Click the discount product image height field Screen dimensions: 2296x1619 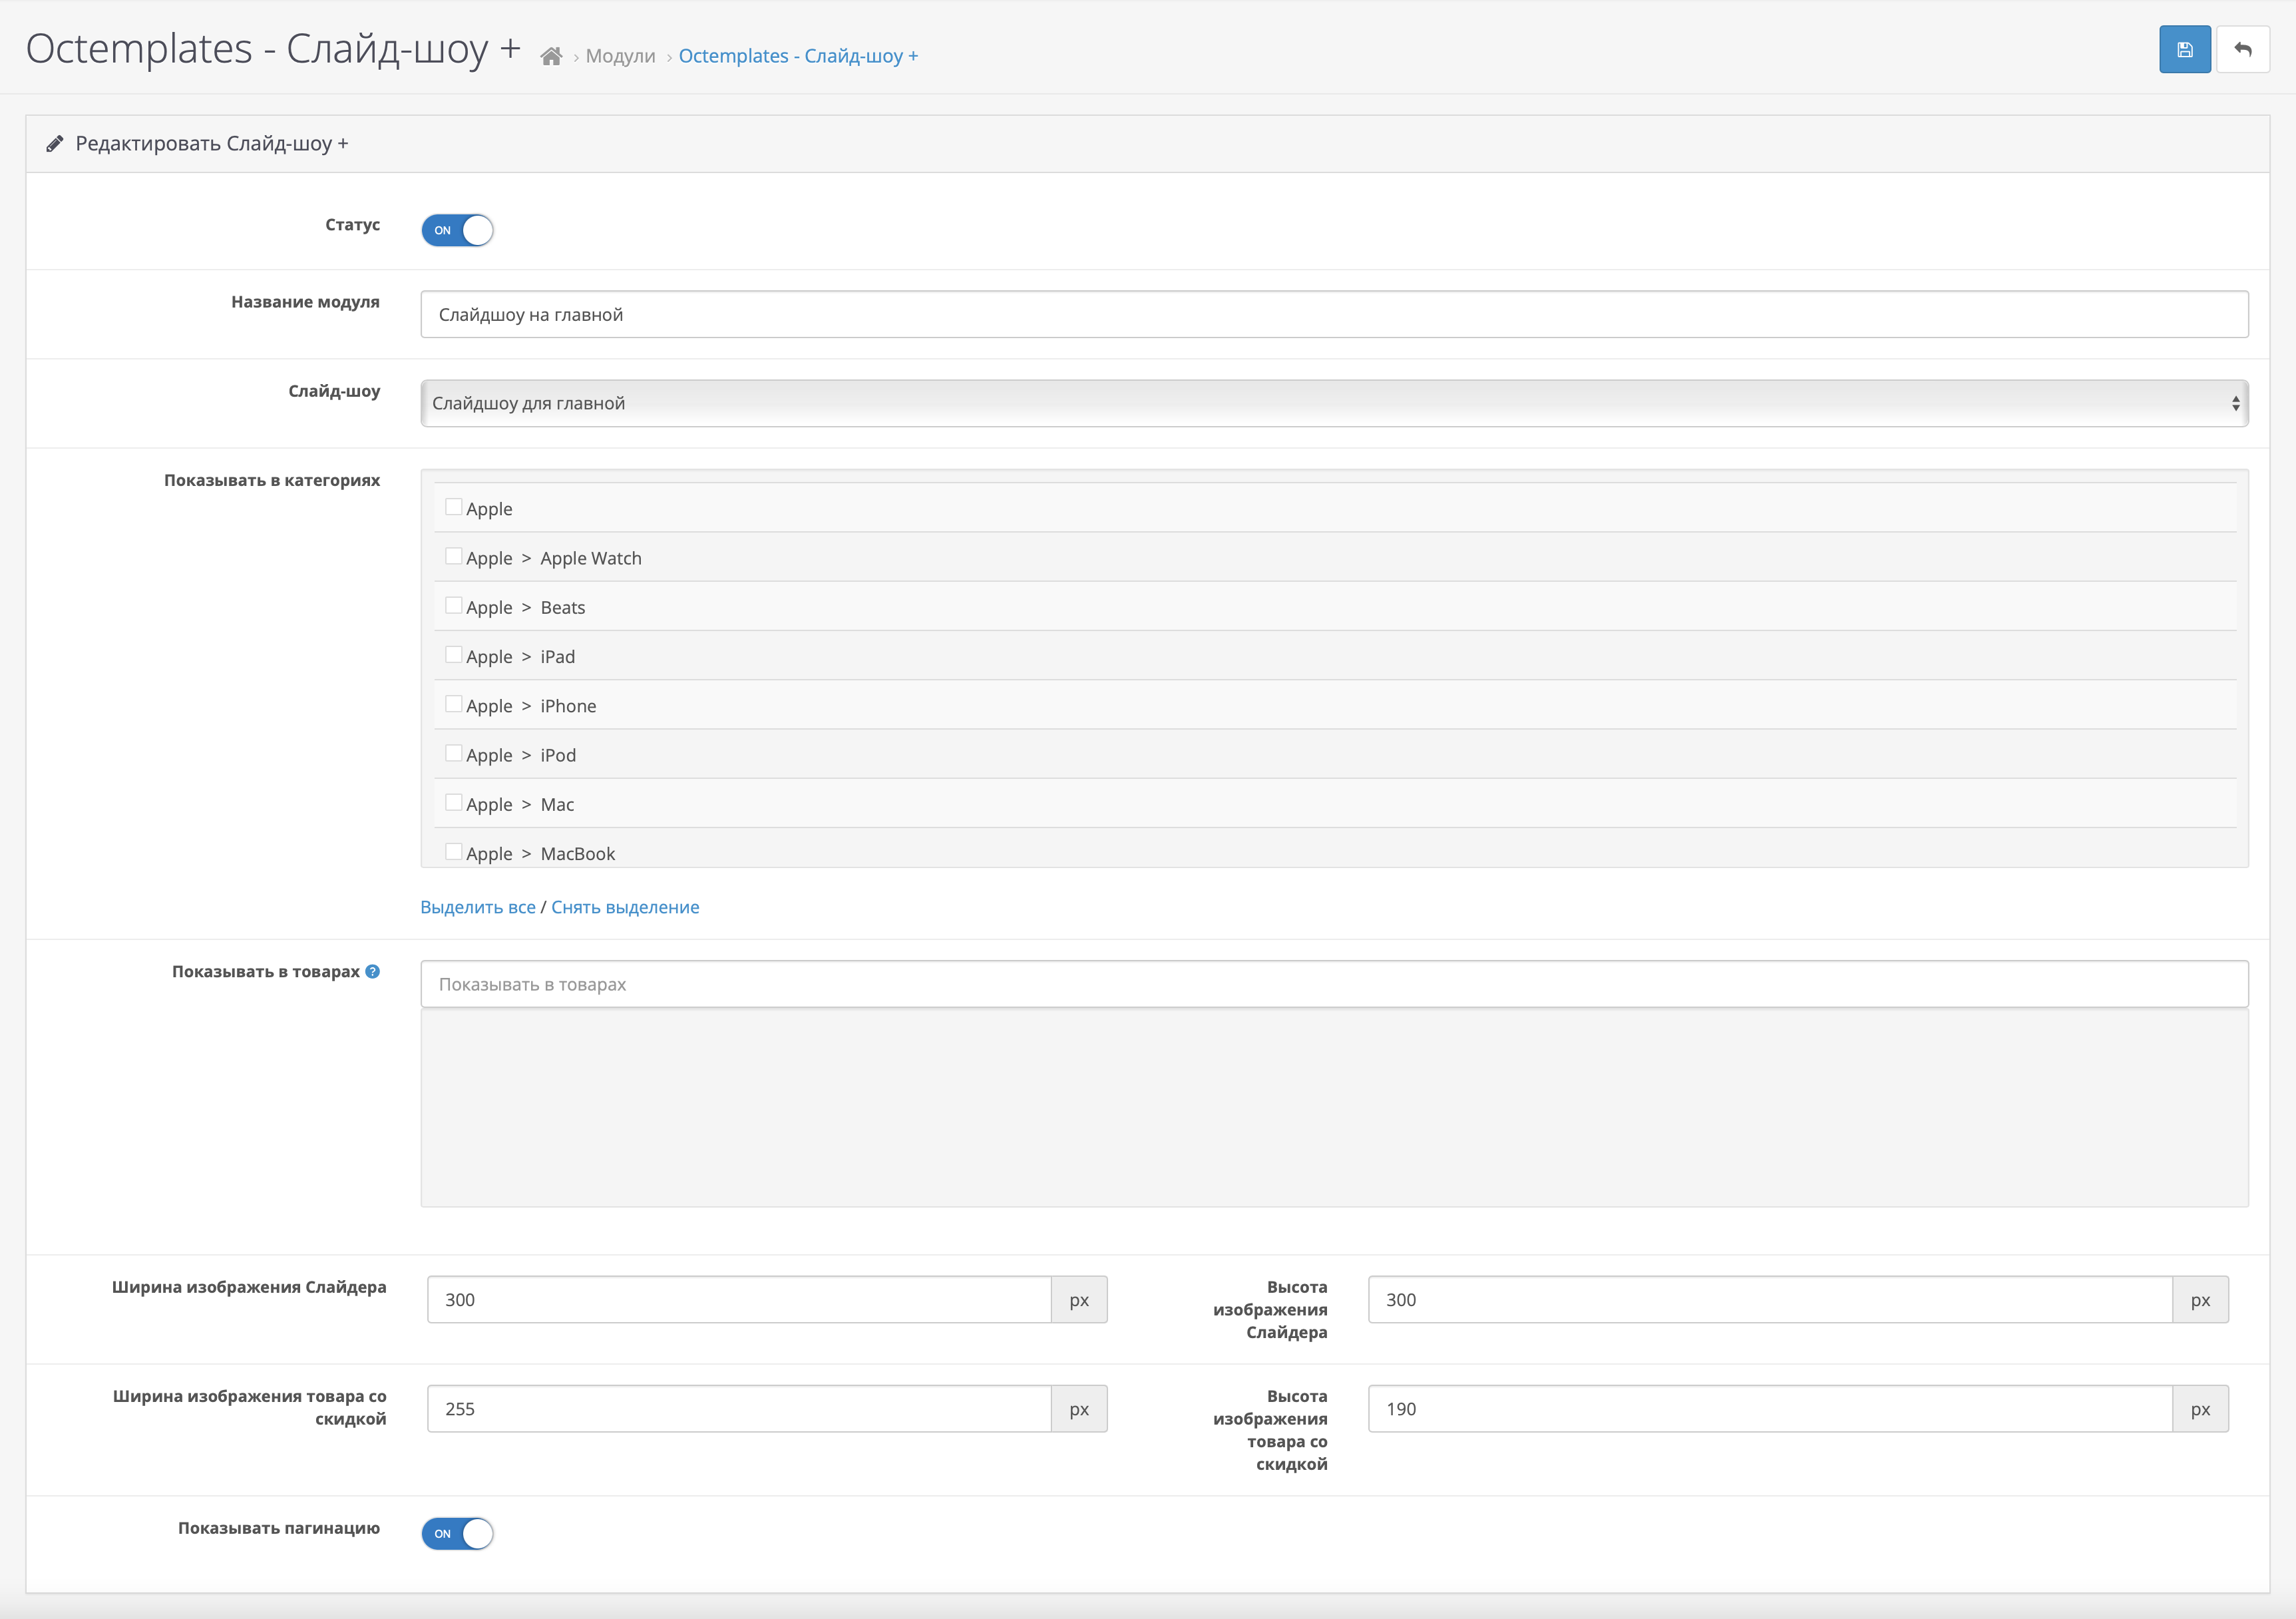1769,1408
